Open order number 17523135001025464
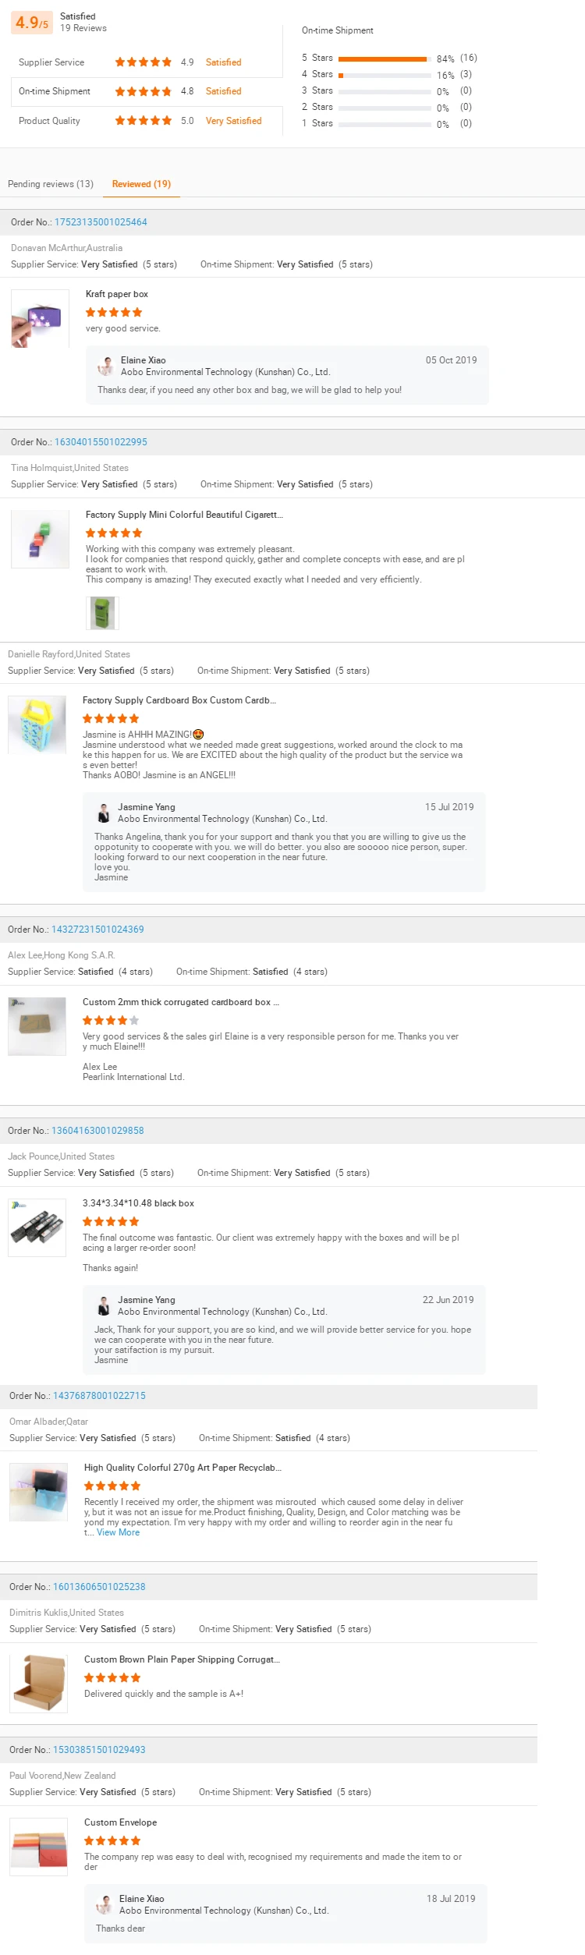The width and height of the screenshot is (585, 1955). [x=101, y=222]
